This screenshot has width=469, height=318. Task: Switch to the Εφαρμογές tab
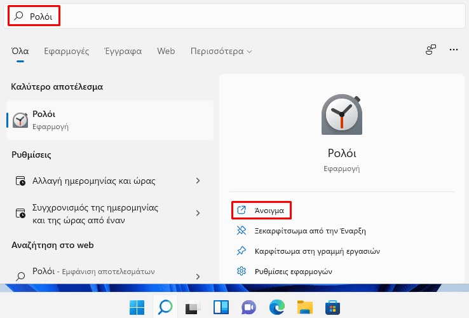pyautogui.click(x=66, y=52)
